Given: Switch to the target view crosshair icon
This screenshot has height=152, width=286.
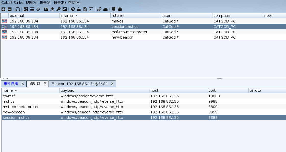Looking at the screenshot, I should click(38, 9).
